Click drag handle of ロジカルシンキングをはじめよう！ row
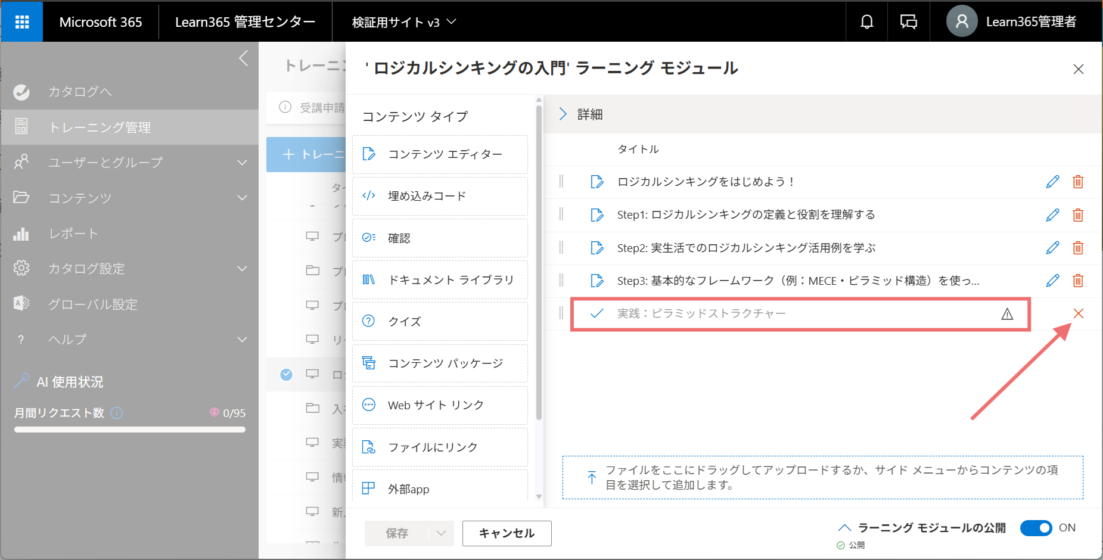This screenshot has width=1103, height=560. (x=561, y=182)
